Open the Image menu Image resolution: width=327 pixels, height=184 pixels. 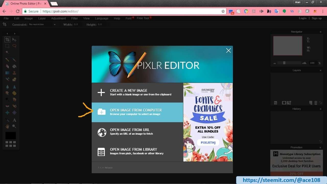29,18
